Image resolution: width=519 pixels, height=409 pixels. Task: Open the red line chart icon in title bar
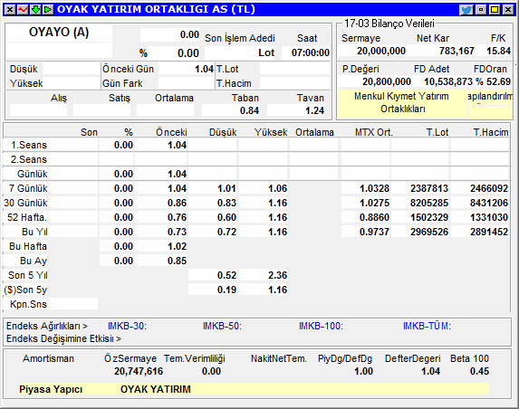pyautogui.click(x=23, y=10)
